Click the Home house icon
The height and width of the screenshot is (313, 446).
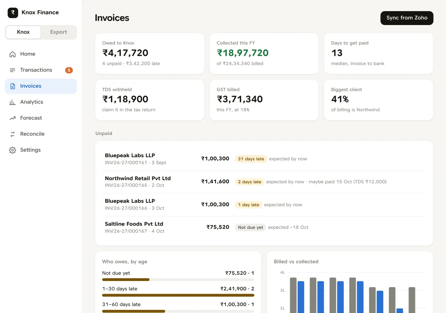point(13,54)
